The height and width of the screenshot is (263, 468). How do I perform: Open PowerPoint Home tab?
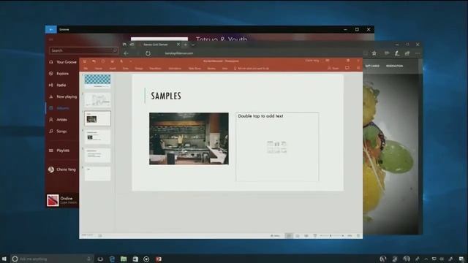pos(99,69)
